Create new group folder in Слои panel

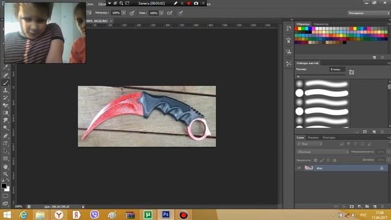367,207
